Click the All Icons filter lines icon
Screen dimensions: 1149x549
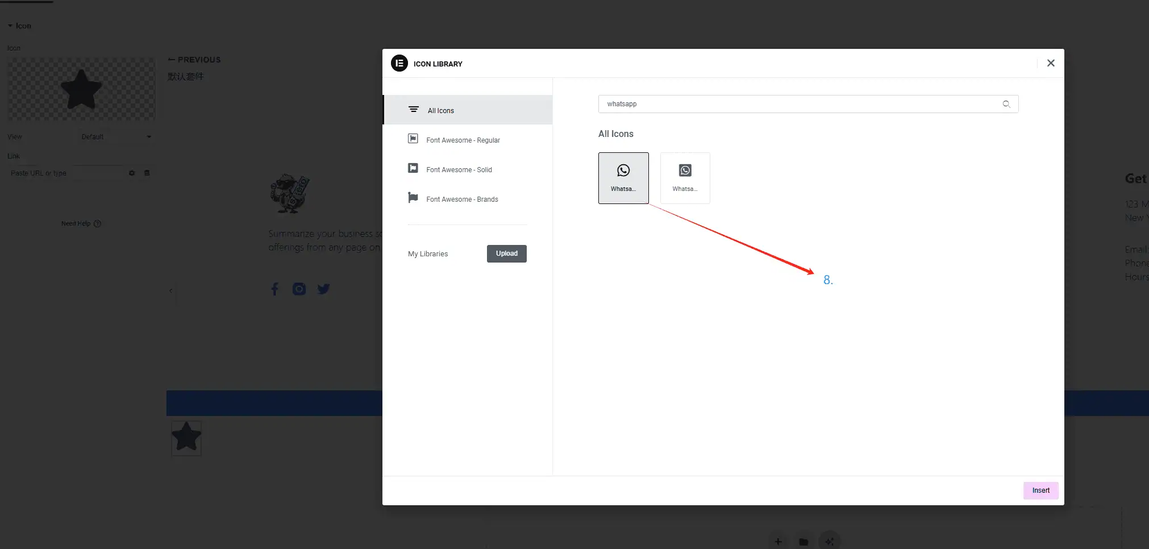coord(414,109)
